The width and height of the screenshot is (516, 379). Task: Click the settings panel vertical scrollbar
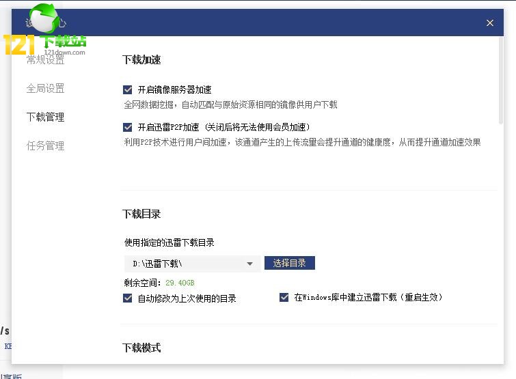[501, 81]
